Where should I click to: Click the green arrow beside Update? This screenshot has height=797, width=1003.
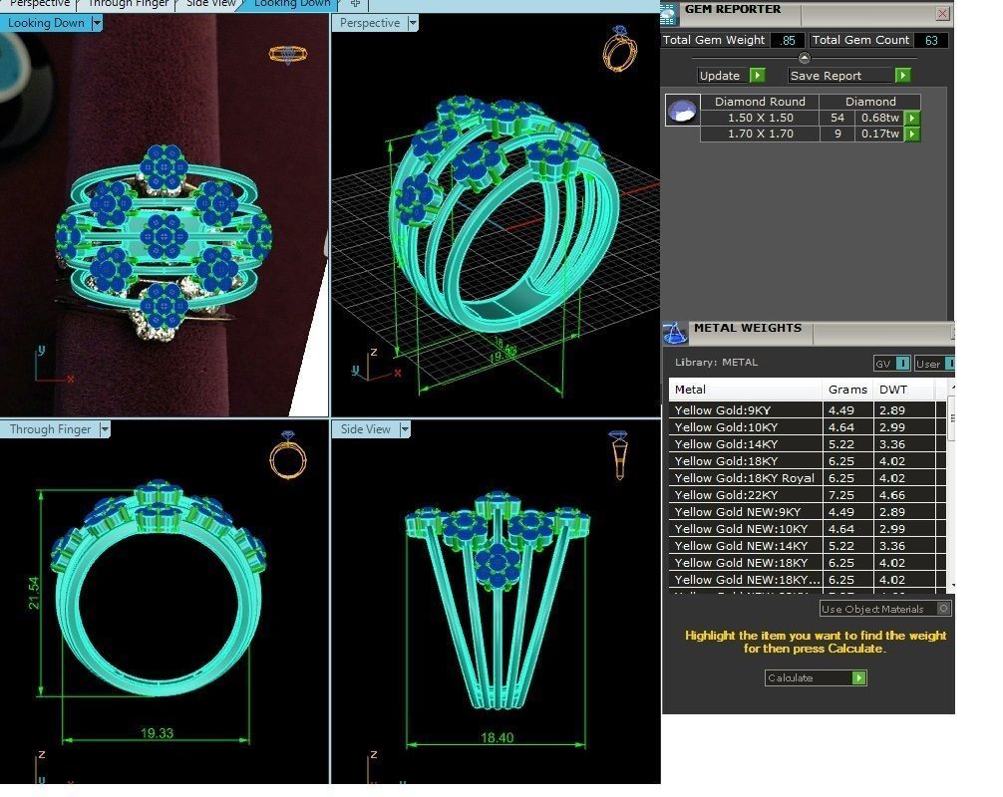[757, 76]
